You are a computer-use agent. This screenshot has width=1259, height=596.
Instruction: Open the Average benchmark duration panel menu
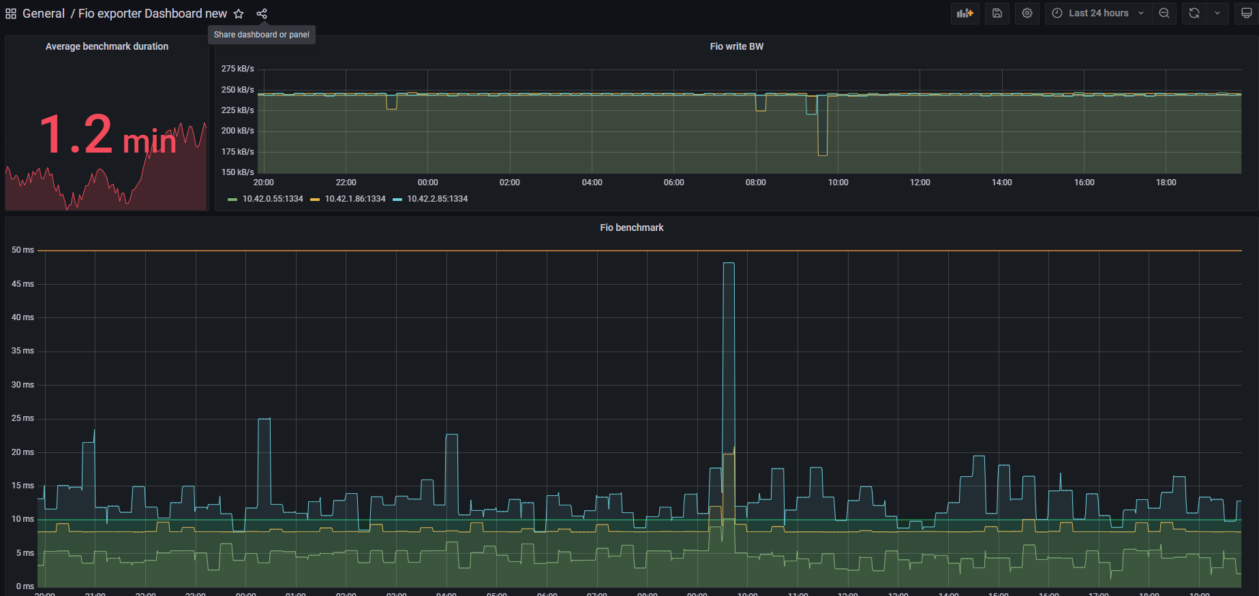(x=107, y=46)
